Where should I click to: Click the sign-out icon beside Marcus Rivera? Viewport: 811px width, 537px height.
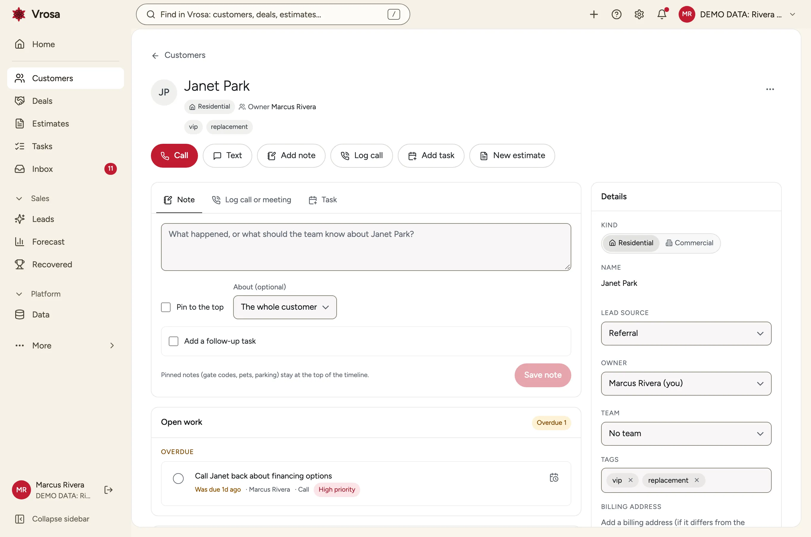(x=109, y=490)
